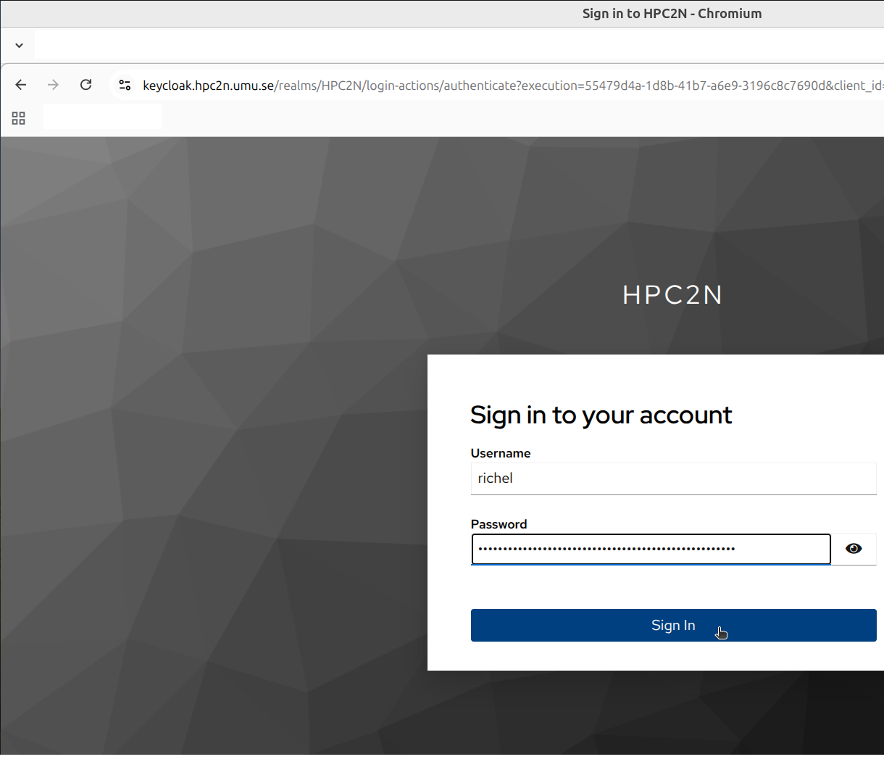This screenshot has height=783, width=884.
Task: Expand the tab search chevron
Action: 20,45
